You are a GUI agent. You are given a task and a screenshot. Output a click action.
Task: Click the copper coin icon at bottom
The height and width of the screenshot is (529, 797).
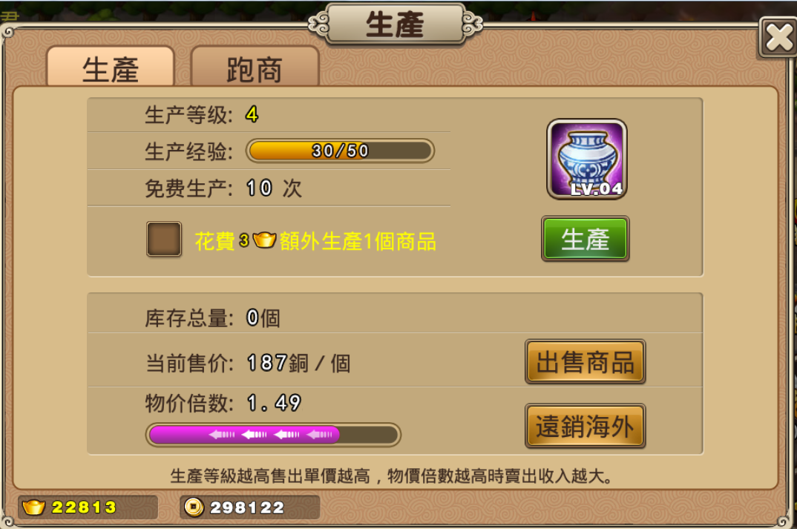coord(194,507)
